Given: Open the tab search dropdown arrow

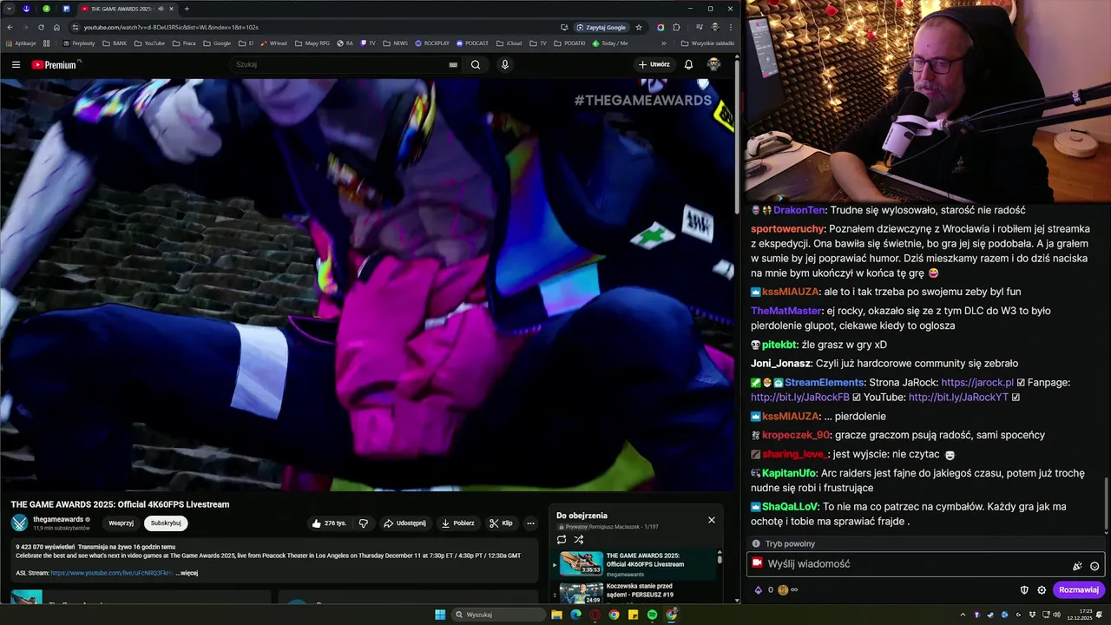Looking at the screenshot, I should 10,9.
